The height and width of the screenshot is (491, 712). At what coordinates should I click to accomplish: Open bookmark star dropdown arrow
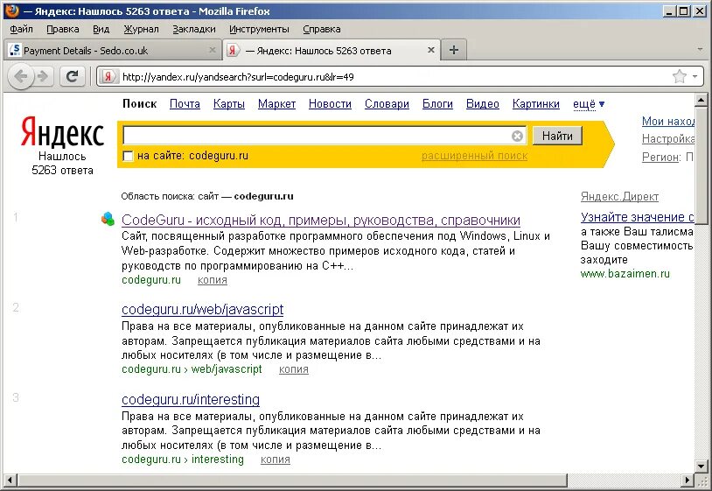tap(695, 76)
